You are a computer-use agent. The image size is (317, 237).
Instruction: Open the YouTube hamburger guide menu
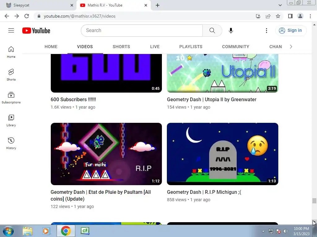coord(11,31)
